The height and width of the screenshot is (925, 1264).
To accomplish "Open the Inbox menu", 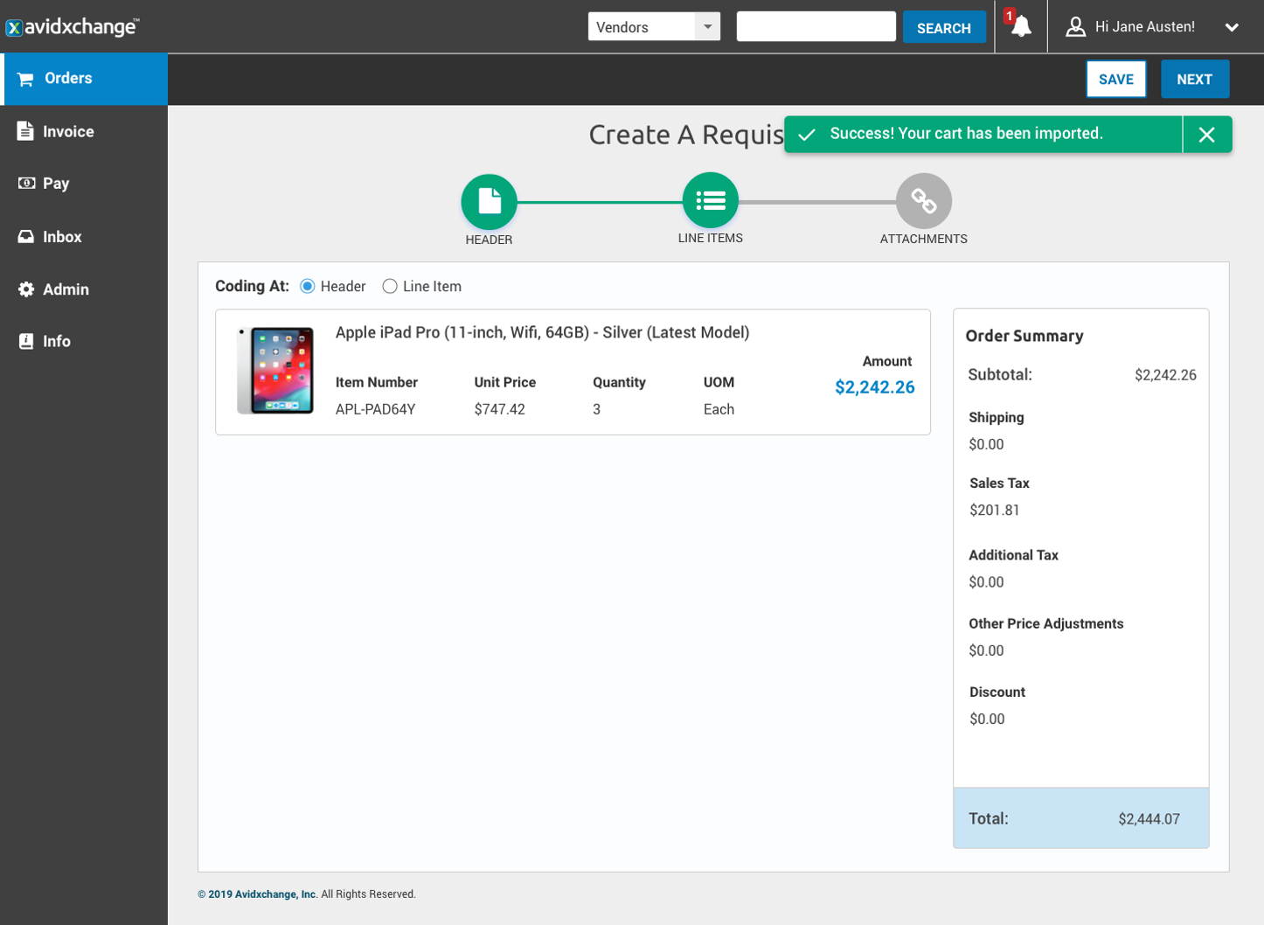I will click(x=84, y=237).
